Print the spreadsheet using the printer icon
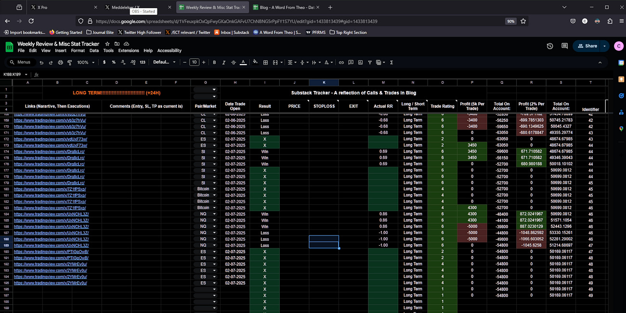 click(60, 62)
